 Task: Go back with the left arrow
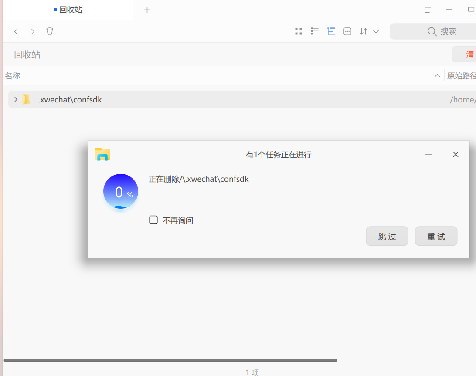click(17, 31)
